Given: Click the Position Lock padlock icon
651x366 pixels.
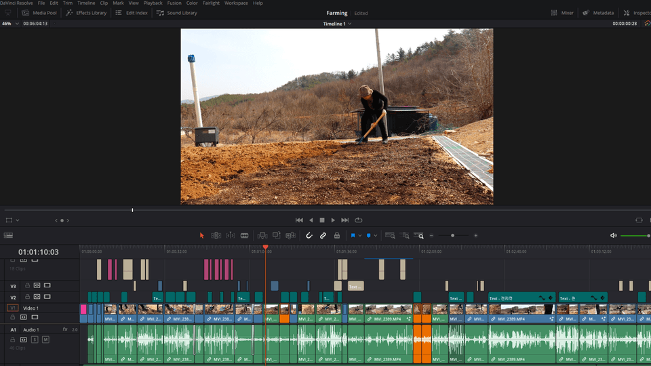Looking at the screenshot, I should [336, 235].
